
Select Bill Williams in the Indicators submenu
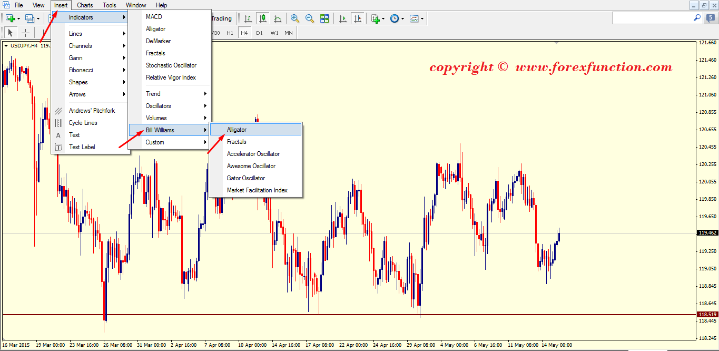point(170,130)
